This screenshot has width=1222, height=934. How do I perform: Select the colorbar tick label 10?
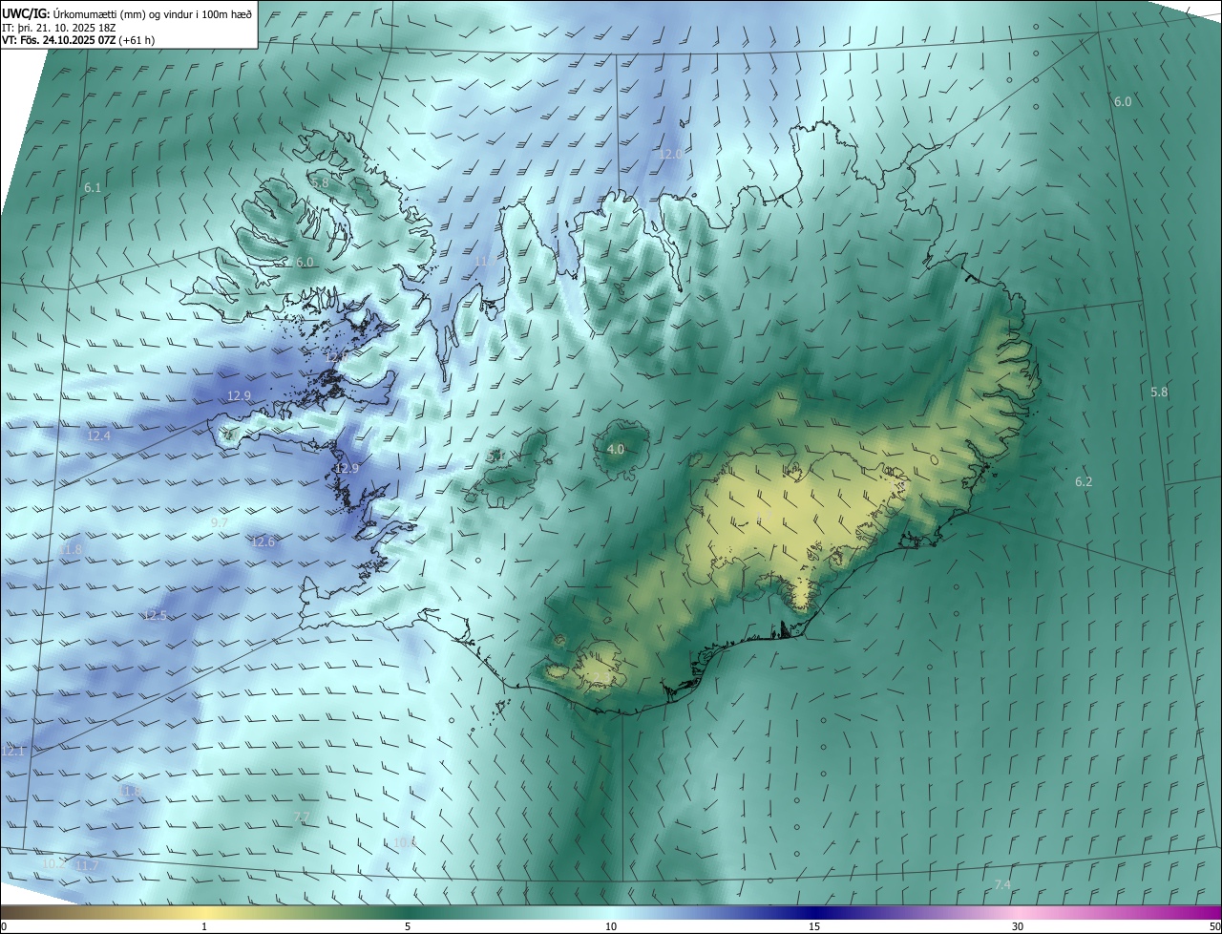point(611,927)
